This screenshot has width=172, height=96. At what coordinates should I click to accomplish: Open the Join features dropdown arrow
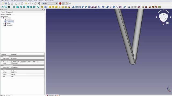(x=123, y=7)
